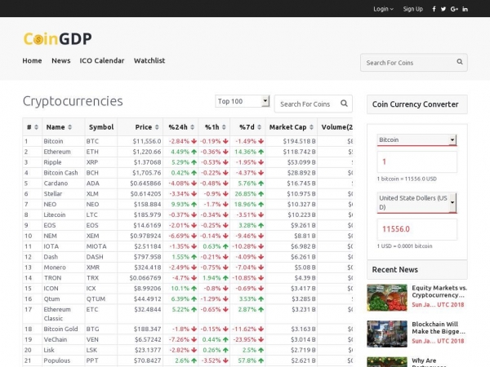490x367 pixels.
Task: Open the Blockchain article thumbnail
Action: click(387, 334)
